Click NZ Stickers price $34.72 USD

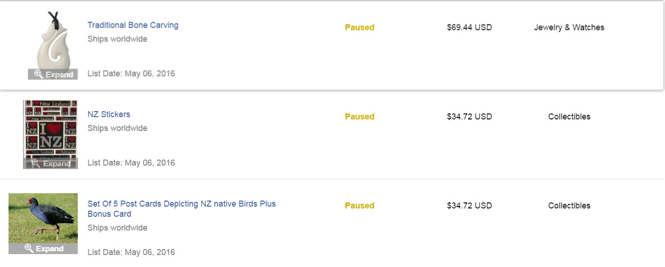pyautogui.click(x=469, y=117)
